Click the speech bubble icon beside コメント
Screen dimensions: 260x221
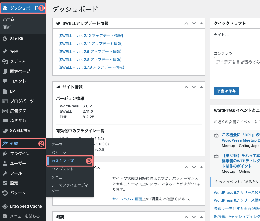5,81
